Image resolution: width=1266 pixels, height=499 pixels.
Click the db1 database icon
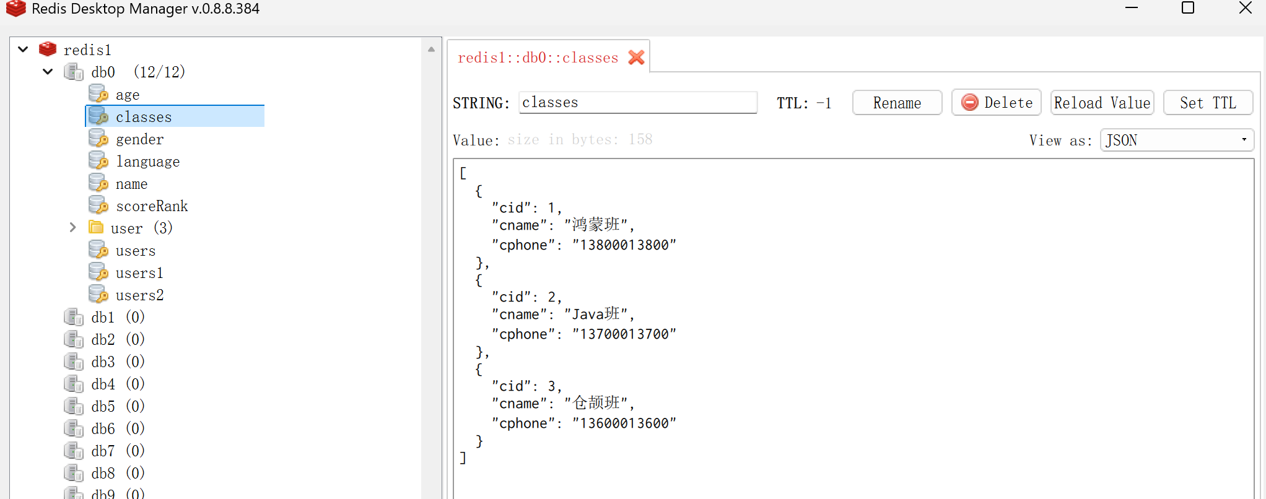click(74, 317)
